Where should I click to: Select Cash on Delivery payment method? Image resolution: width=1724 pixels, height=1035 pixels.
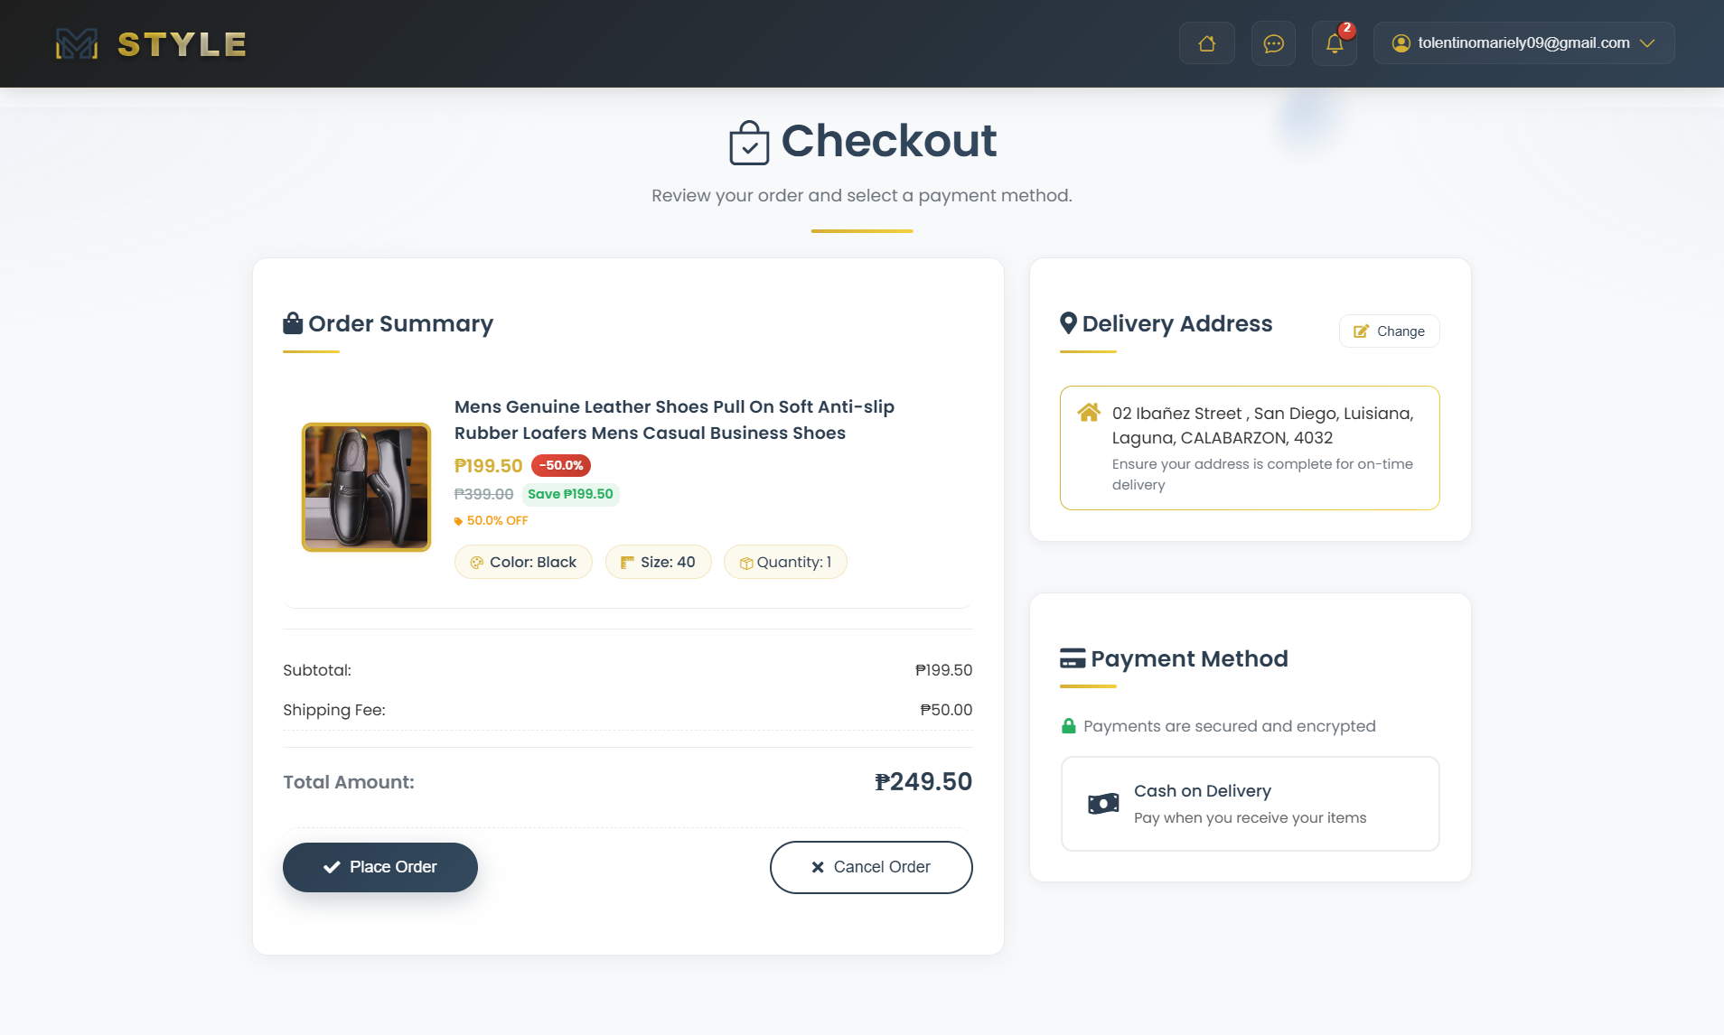point(1249,803)
